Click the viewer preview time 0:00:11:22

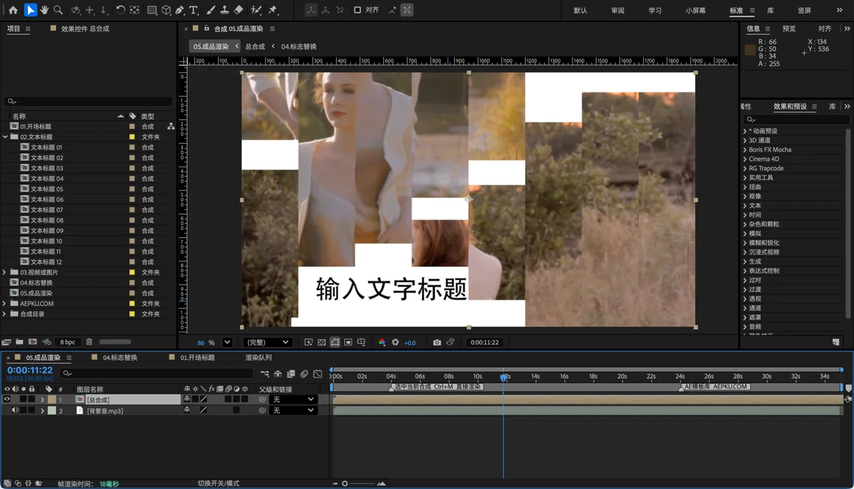[x=484, y=342]
